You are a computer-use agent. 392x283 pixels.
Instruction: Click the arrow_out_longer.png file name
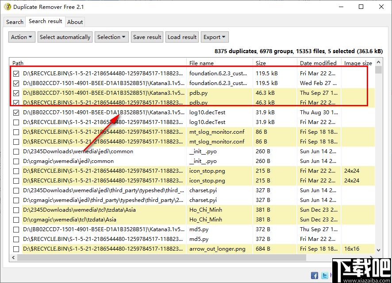click(x=217, y=249)
